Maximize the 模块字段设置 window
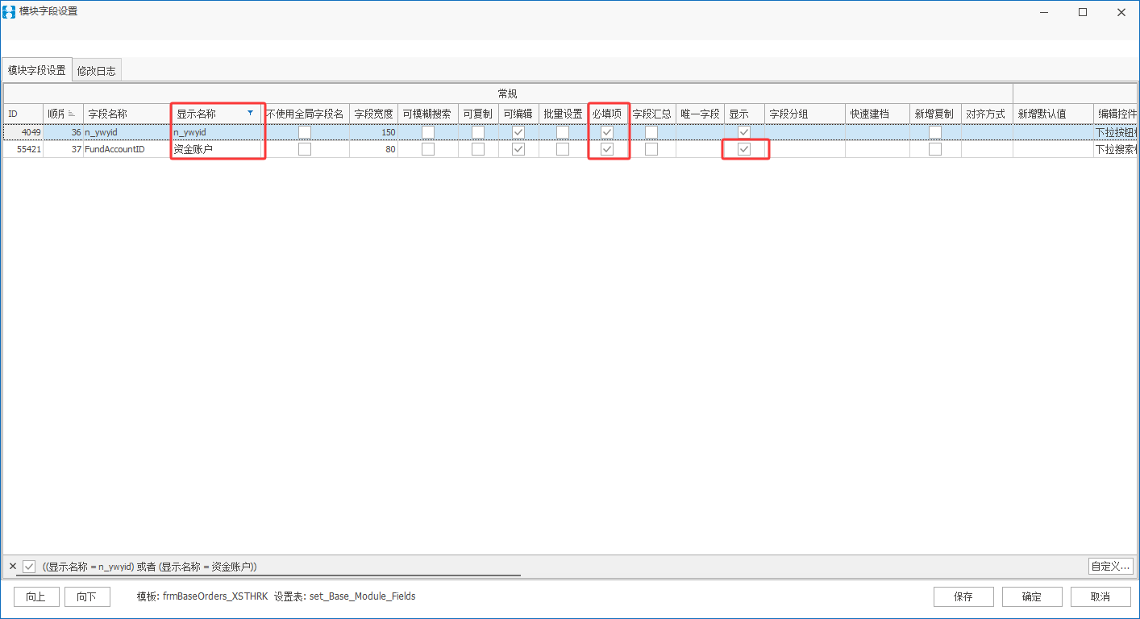Image resolution: width=1140 pixels, height=619 pixels. 1083,12
